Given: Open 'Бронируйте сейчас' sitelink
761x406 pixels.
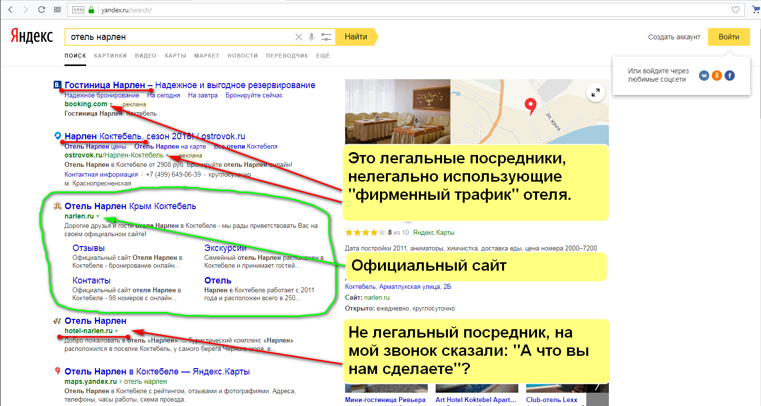Looking at the screenshot, I should pos(254,95).
